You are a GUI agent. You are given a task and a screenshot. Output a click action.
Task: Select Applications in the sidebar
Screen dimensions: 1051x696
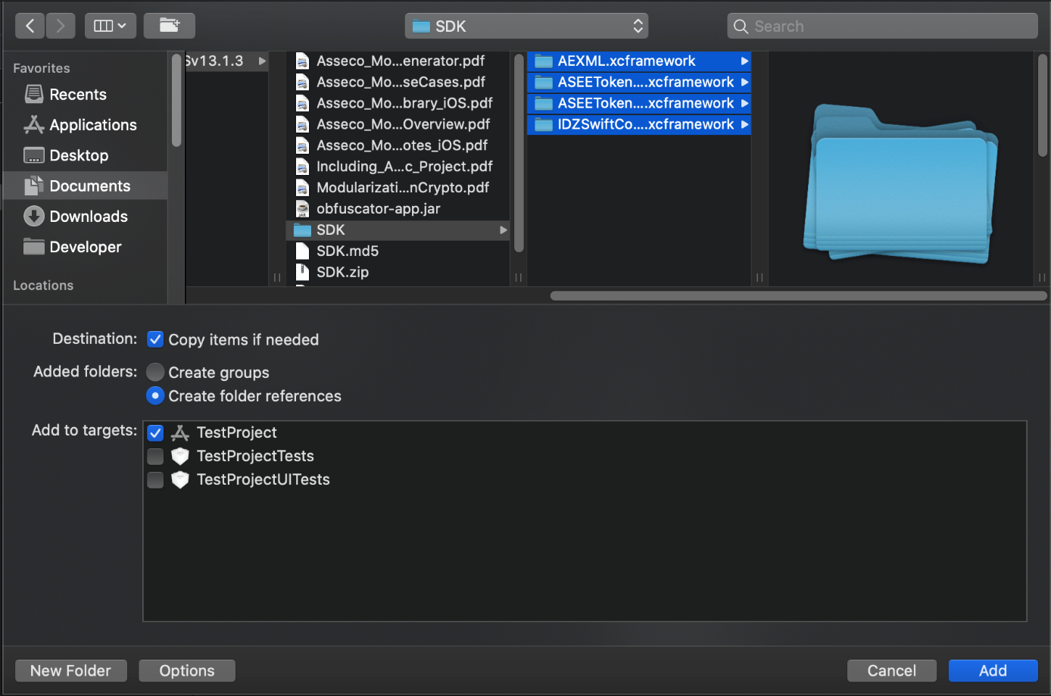coord(92,125)
